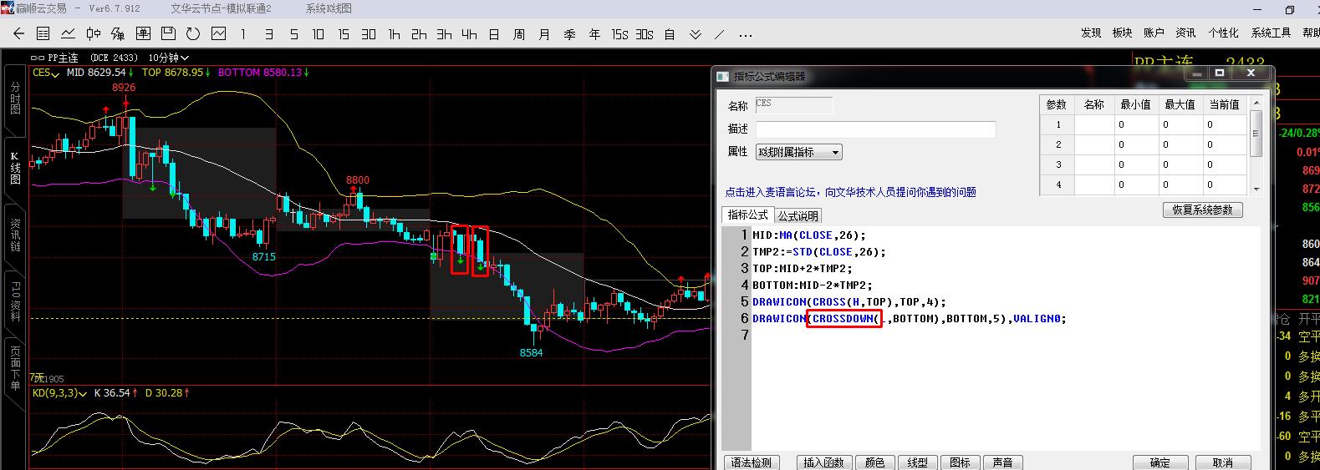The image size is (1320, 470).
Task: Switch to the 公式说明 tab
Action: (798, 215)
